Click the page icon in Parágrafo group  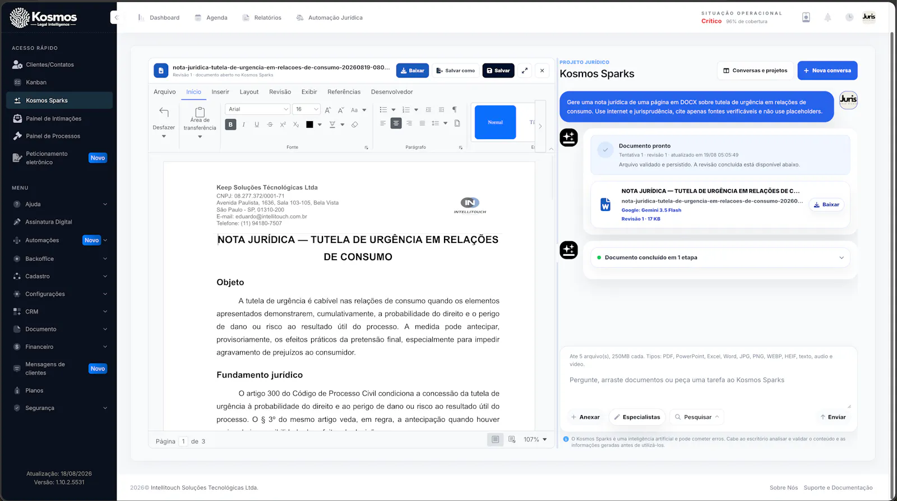click(x=457, y=123)
